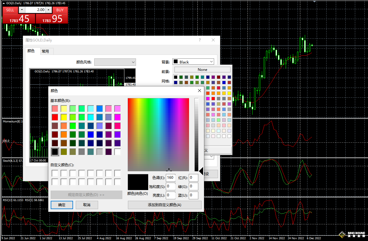Click the luminance slider arrow beside the spectrum
The height and width of the screenshot is (241, 368).
(x=201, y=171)
